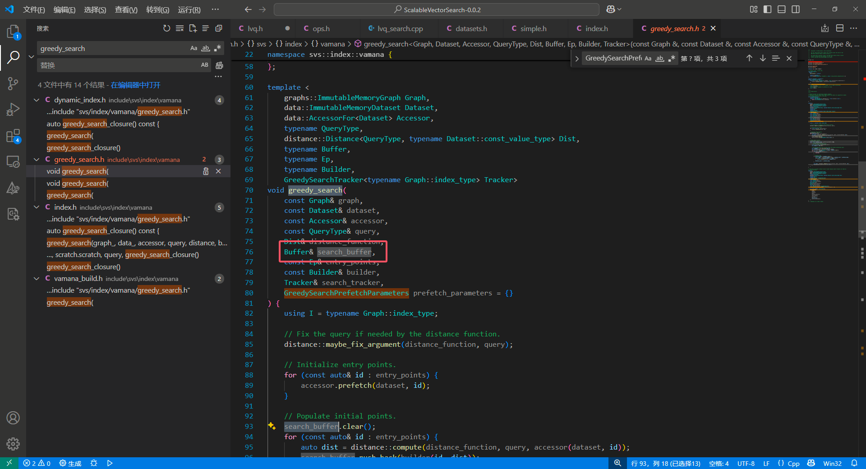Refresh the search results
The width and height of the screenshot is (866, 469).
tap(166, 28)
